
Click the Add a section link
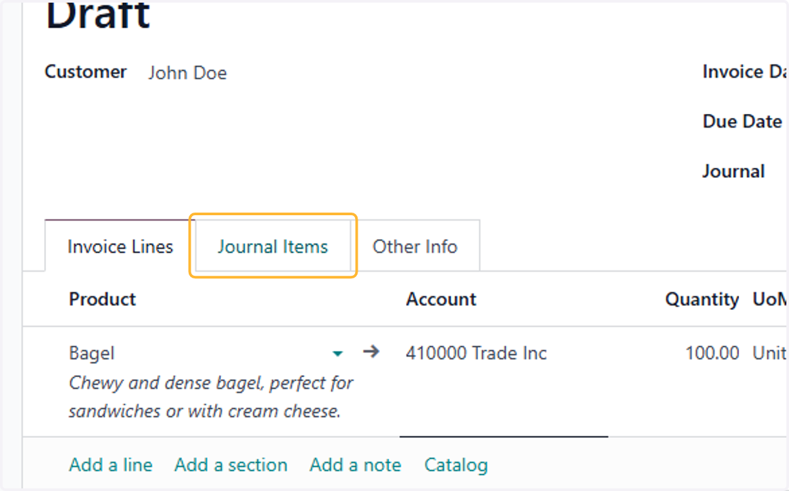231,465
